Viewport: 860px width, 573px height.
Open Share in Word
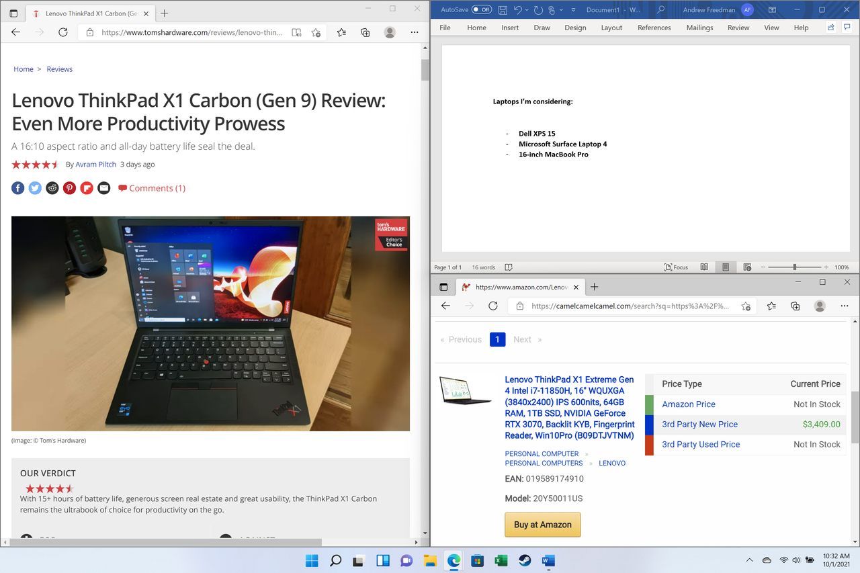[831, 28]
